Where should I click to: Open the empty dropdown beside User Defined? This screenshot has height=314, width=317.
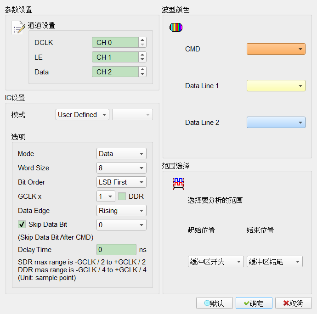click(132, 115)
